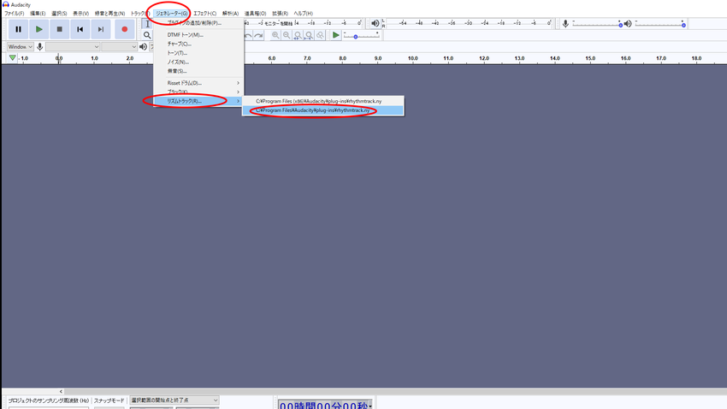Click the Audacity app icon in title bar
Screen dimensions: 727x409
pos(6,4)
